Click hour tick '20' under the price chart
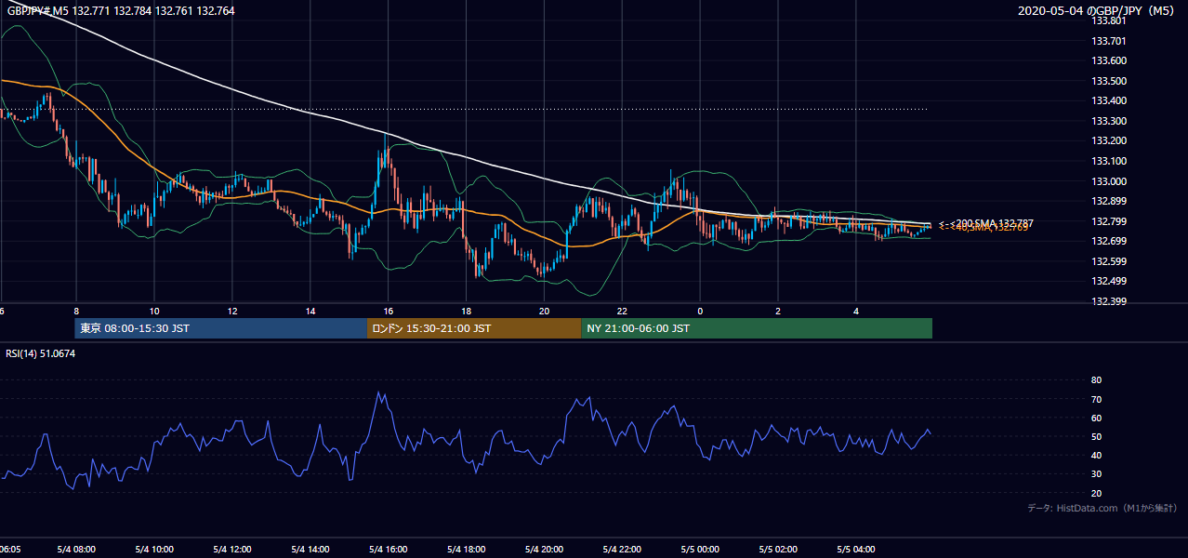Image resolution: width=1188 pixels, height=558 pixels. (x=545, y=311)
